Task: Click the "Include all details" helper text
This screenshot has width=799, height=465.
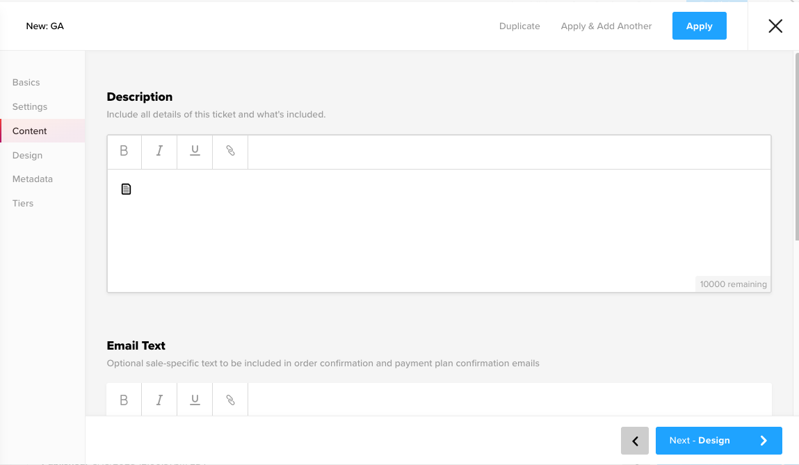Action: coord(216,115)
